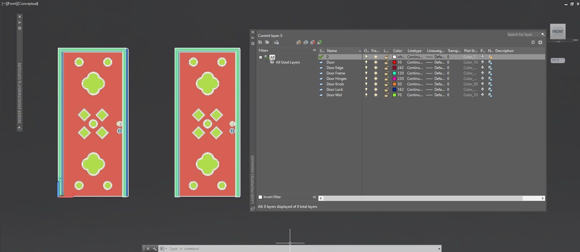Viewport: 580px width, 252px height.
Task: Click right arrow of horizontal scrollbar
Action: pyautogui.click(x=542, y=198)
